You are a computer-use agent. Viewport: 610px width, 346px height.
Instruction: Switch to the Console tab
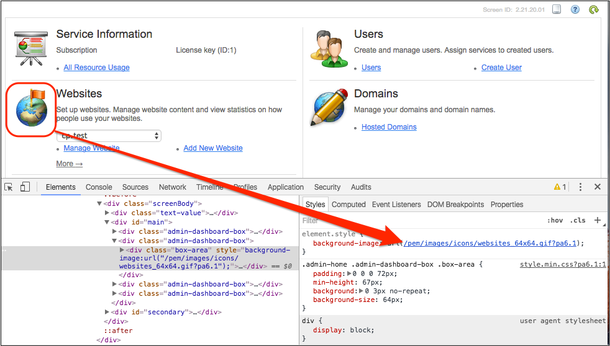[99, 187]
